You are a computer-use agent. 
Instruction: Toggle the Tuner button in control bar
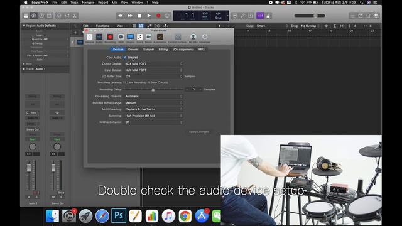coord(242,16)
